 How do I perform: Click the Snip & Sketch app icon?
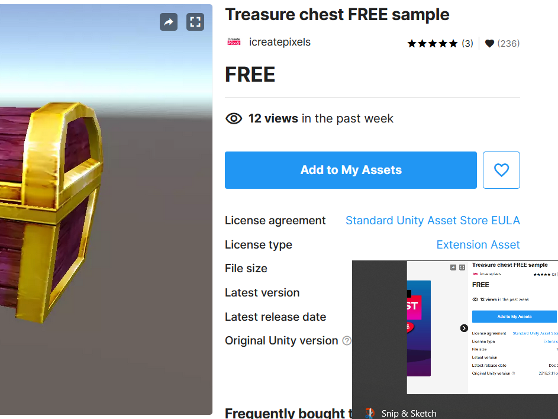pos(370,413)
